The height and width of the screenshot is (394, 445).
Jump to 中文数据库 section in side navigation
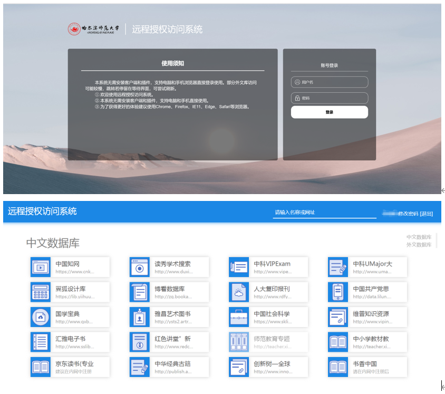point(419,237)
